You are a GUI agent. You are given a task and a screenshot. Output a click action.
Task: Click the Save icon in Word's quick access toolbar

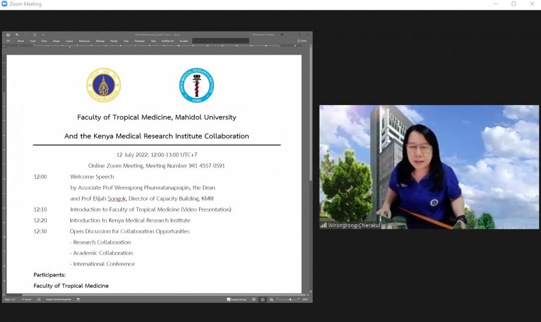click(x=8, y=35)
